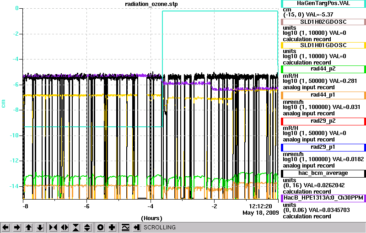Viewport: 366px width, 233px height.
Task: Zoom in horizontally (inward-pointing horizontal triangles)
Action: click(x=53, y=228)
